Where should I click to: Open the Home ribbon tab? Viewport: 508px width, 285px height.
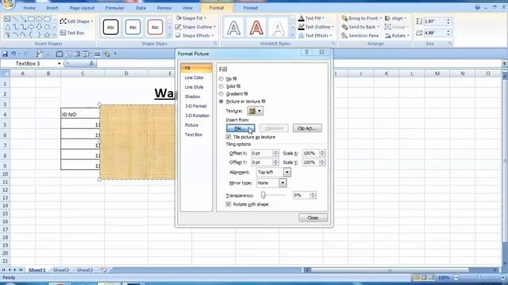coord(29,8)
